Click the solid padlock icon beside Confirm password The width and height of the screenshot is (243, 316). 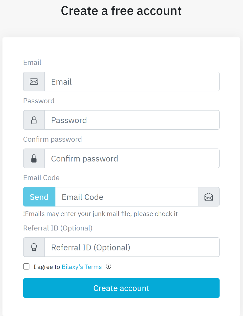coord(34,159)
